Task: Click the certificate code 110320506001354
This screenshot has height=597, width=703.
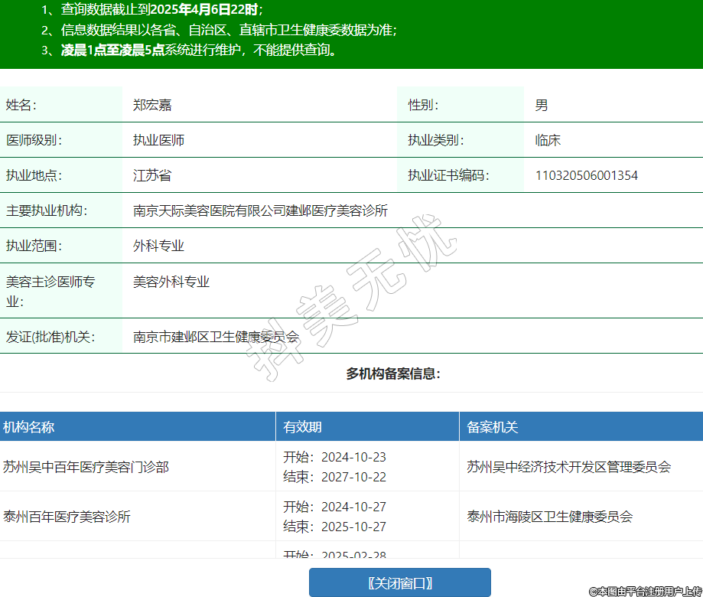Action: coord(586,176)
